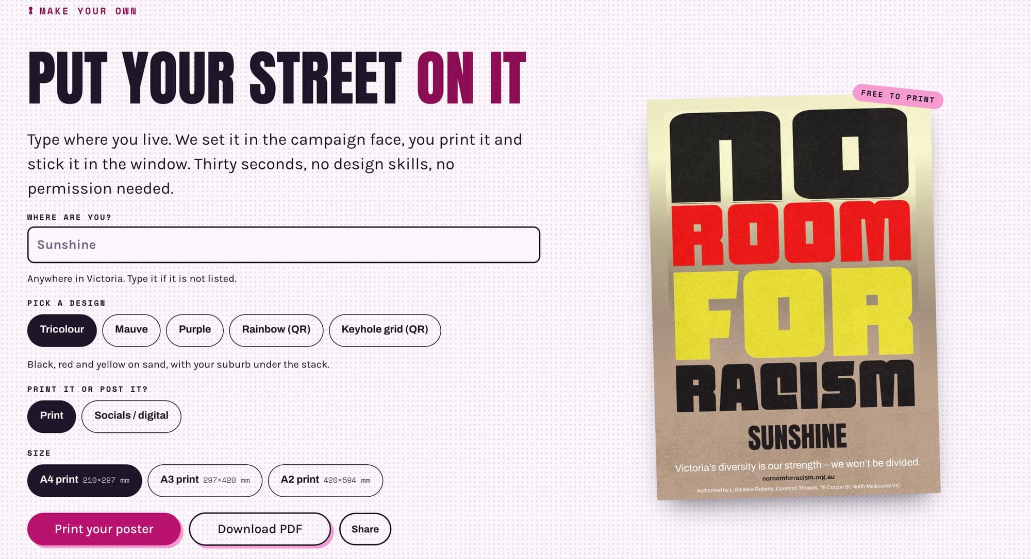Click the Print your poster button
The height and width of the screenshot is (559, 1031).
point(104,529)
